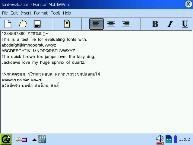Open the File menu

pos(5,13)
